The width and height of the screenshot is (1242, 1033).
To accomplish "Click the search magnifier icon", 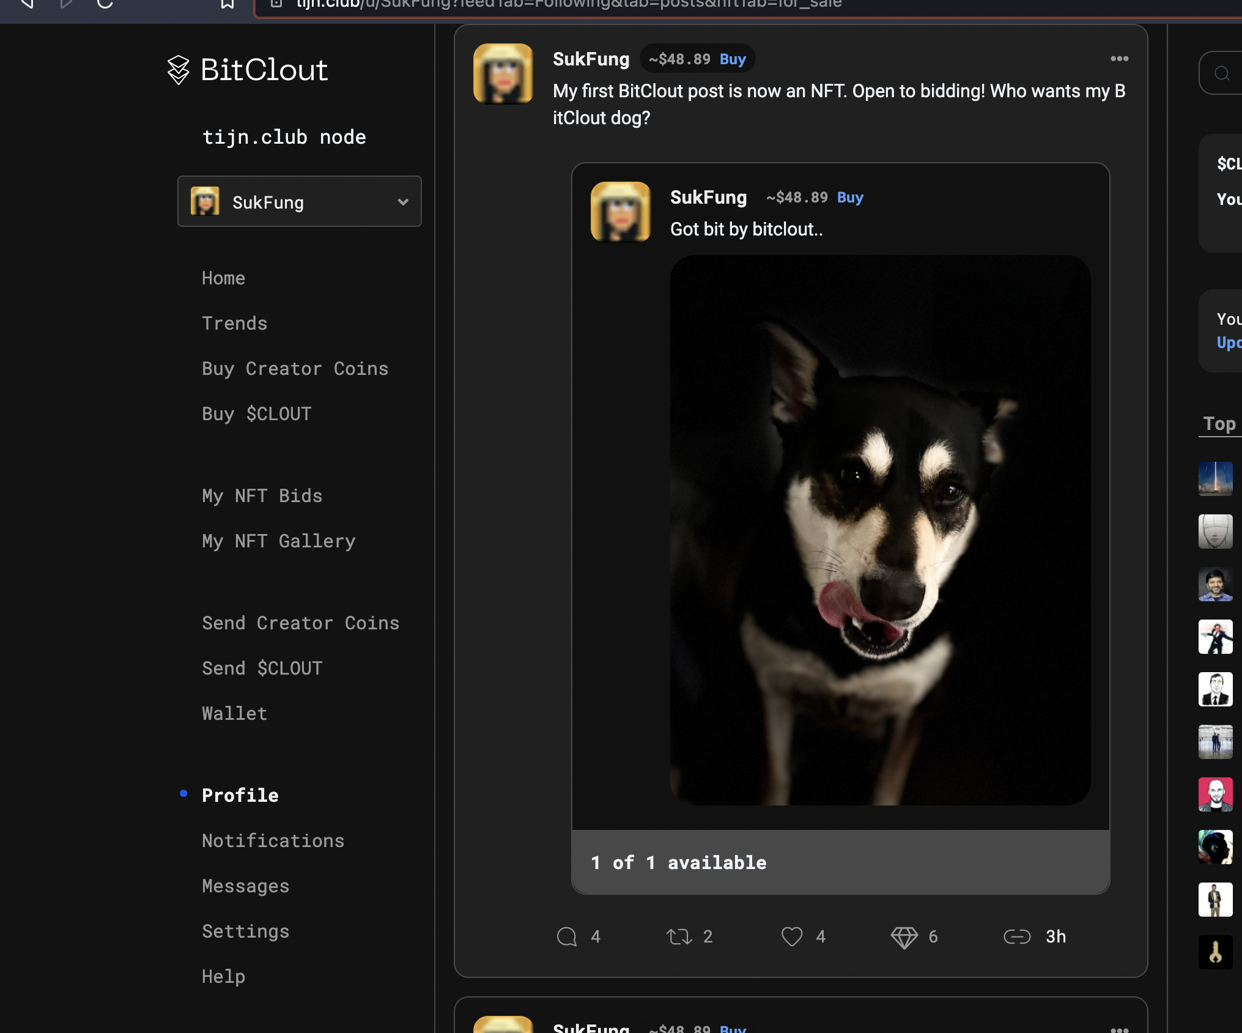I will click(x=1222, y=73).
